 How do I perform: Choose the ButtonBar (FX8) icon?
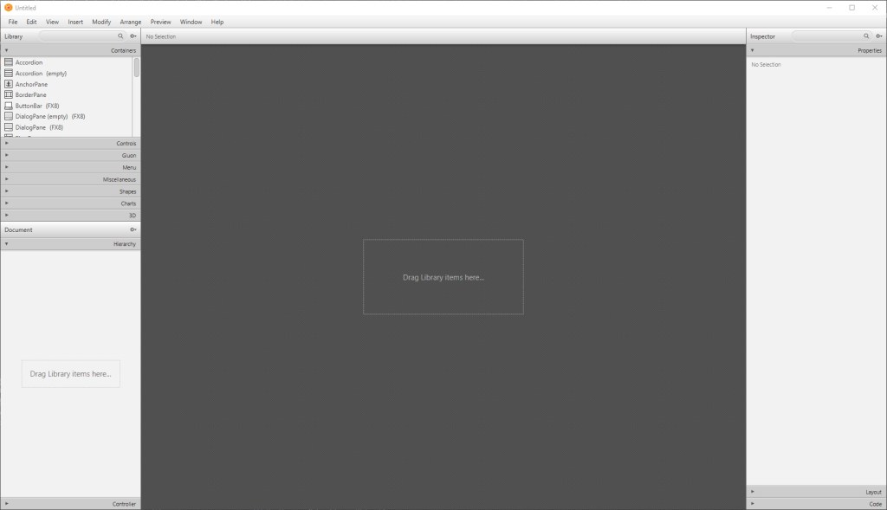point(9,106)
